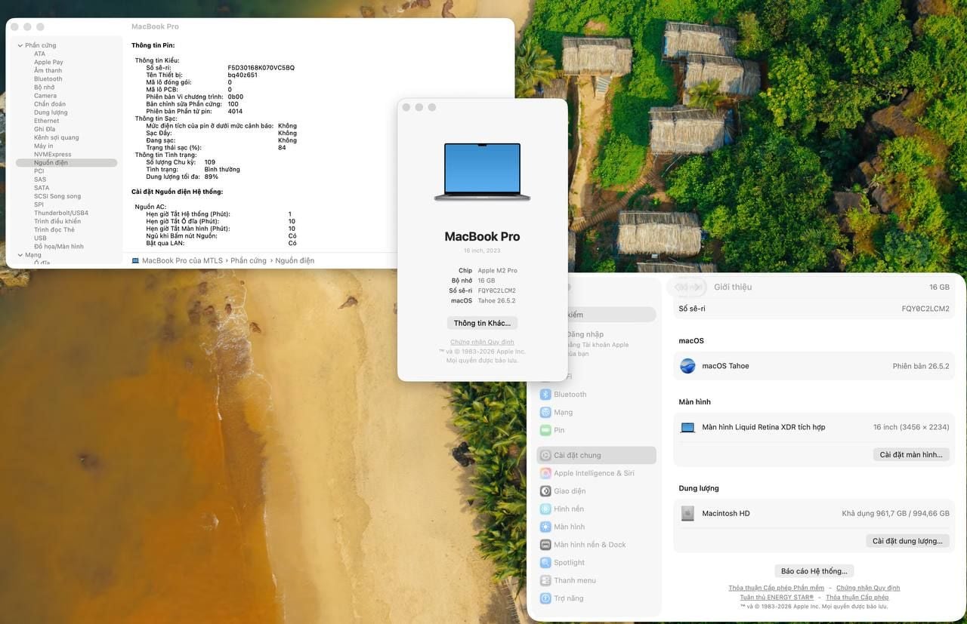Select the Giao diện appearance icon
This screenshot has height=624, width=967.
[545, 491]
